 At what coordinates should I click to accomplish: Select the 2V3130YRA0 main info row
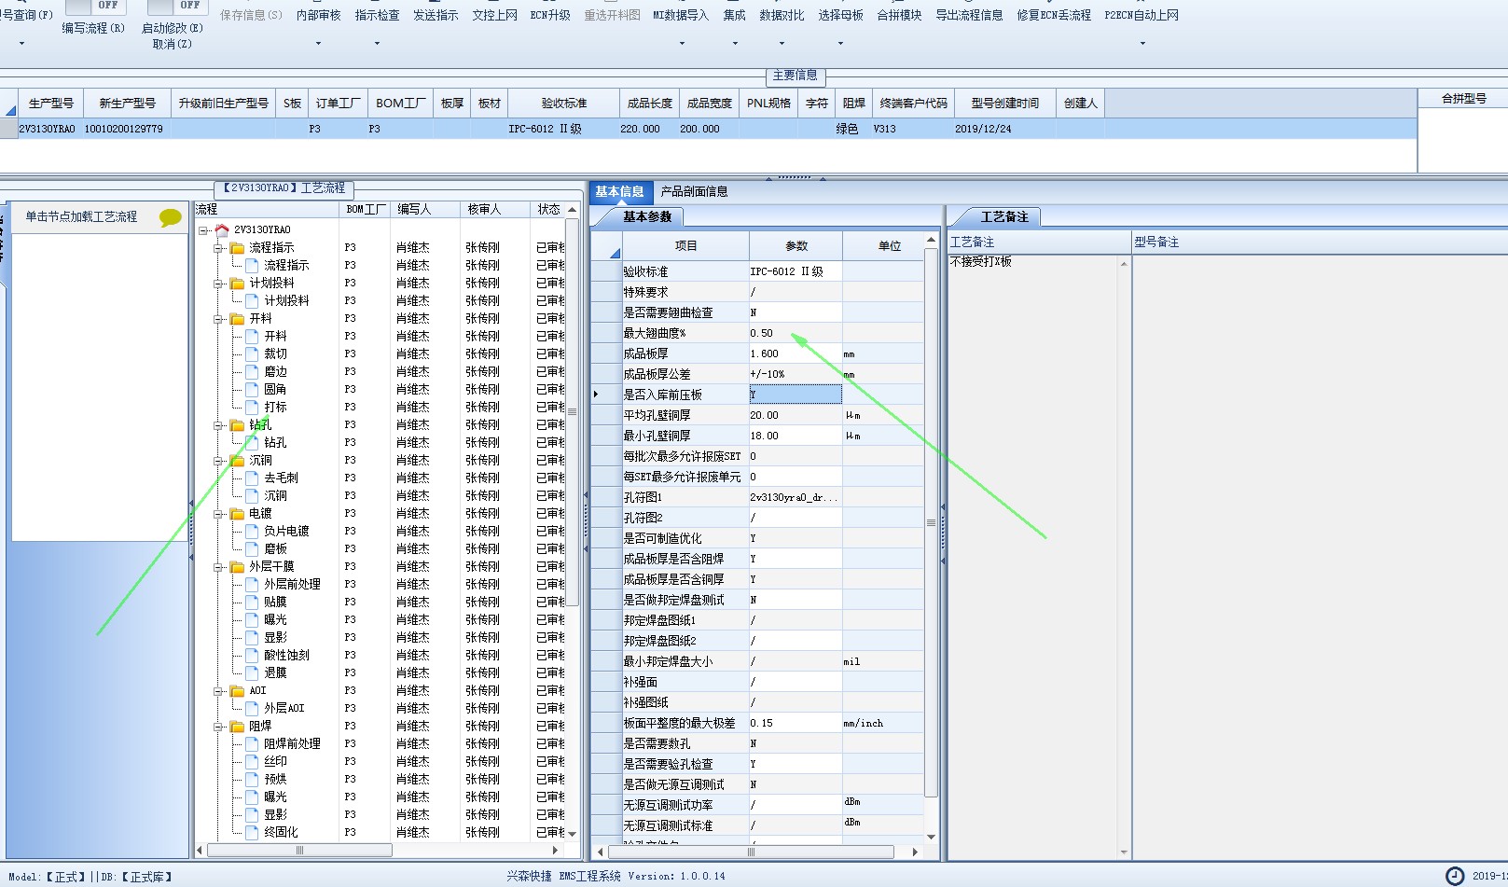pos(709,129)
